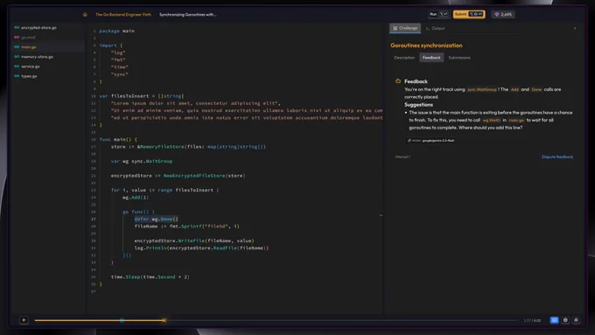The image size is (595, 335).
Task: Click the time.Sleep(time.Second * 2) line
Action: tap(150, 277)
